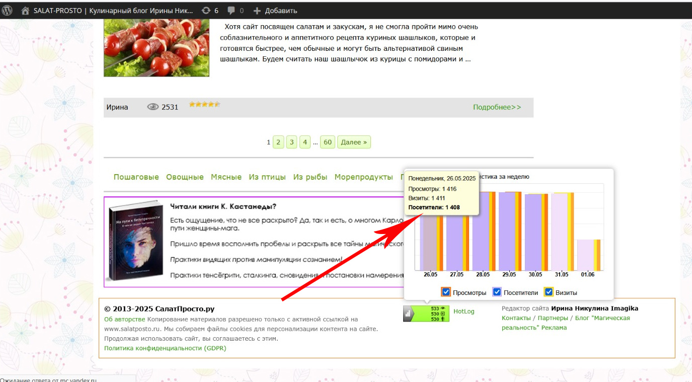Click the home icon for SALAT-PROSTO site
This screenshot has width=692, height=382.
click(25, 10)
